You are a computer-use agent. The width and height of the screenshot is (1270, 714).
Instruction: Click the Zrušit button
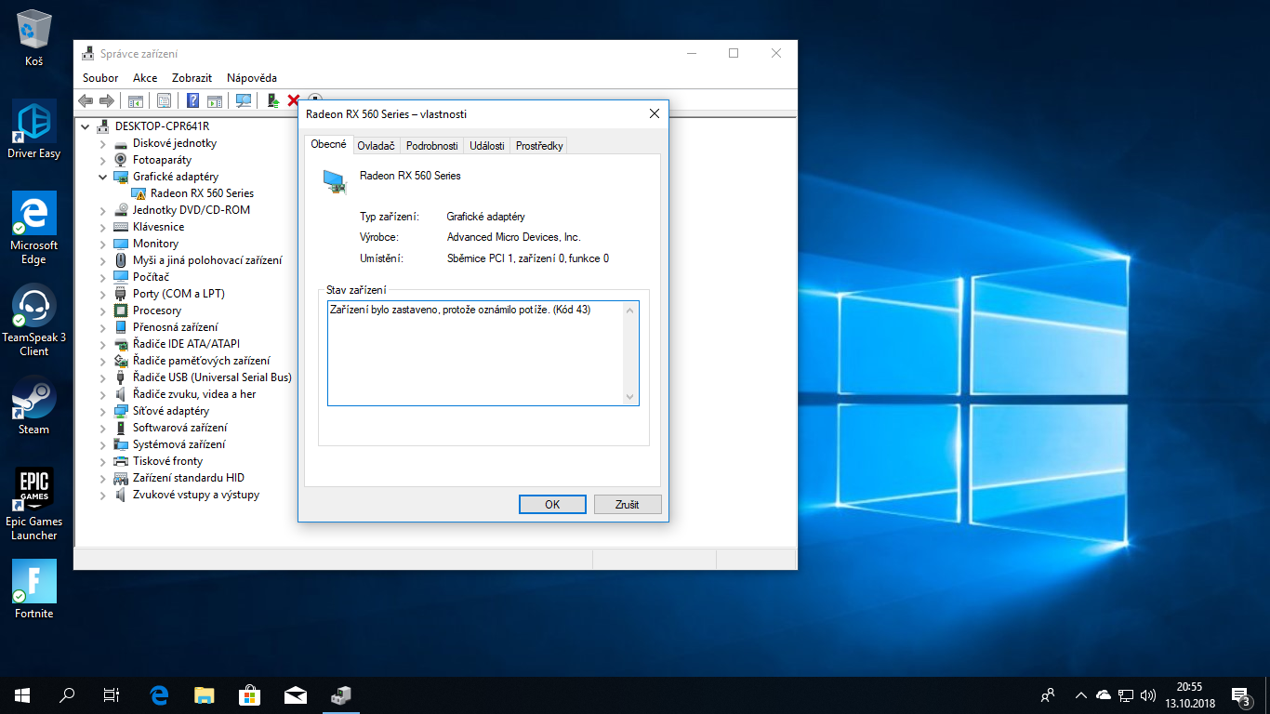(627, 504)
